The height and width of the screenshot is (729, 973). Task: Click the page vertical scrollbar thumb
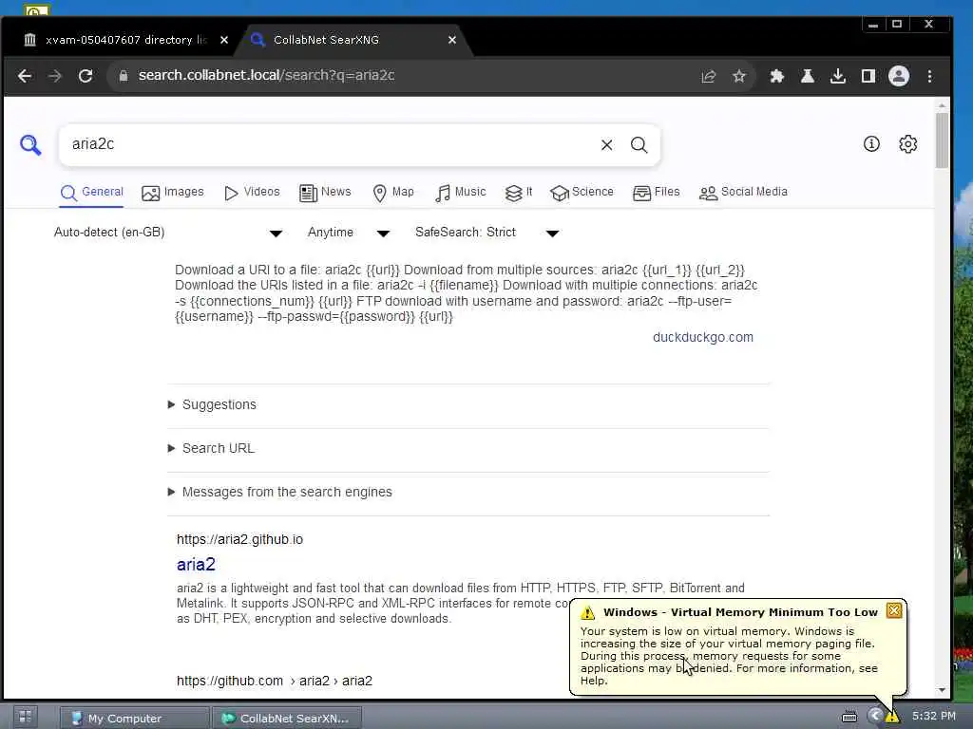pyautogui.click(x=942, y=140)
